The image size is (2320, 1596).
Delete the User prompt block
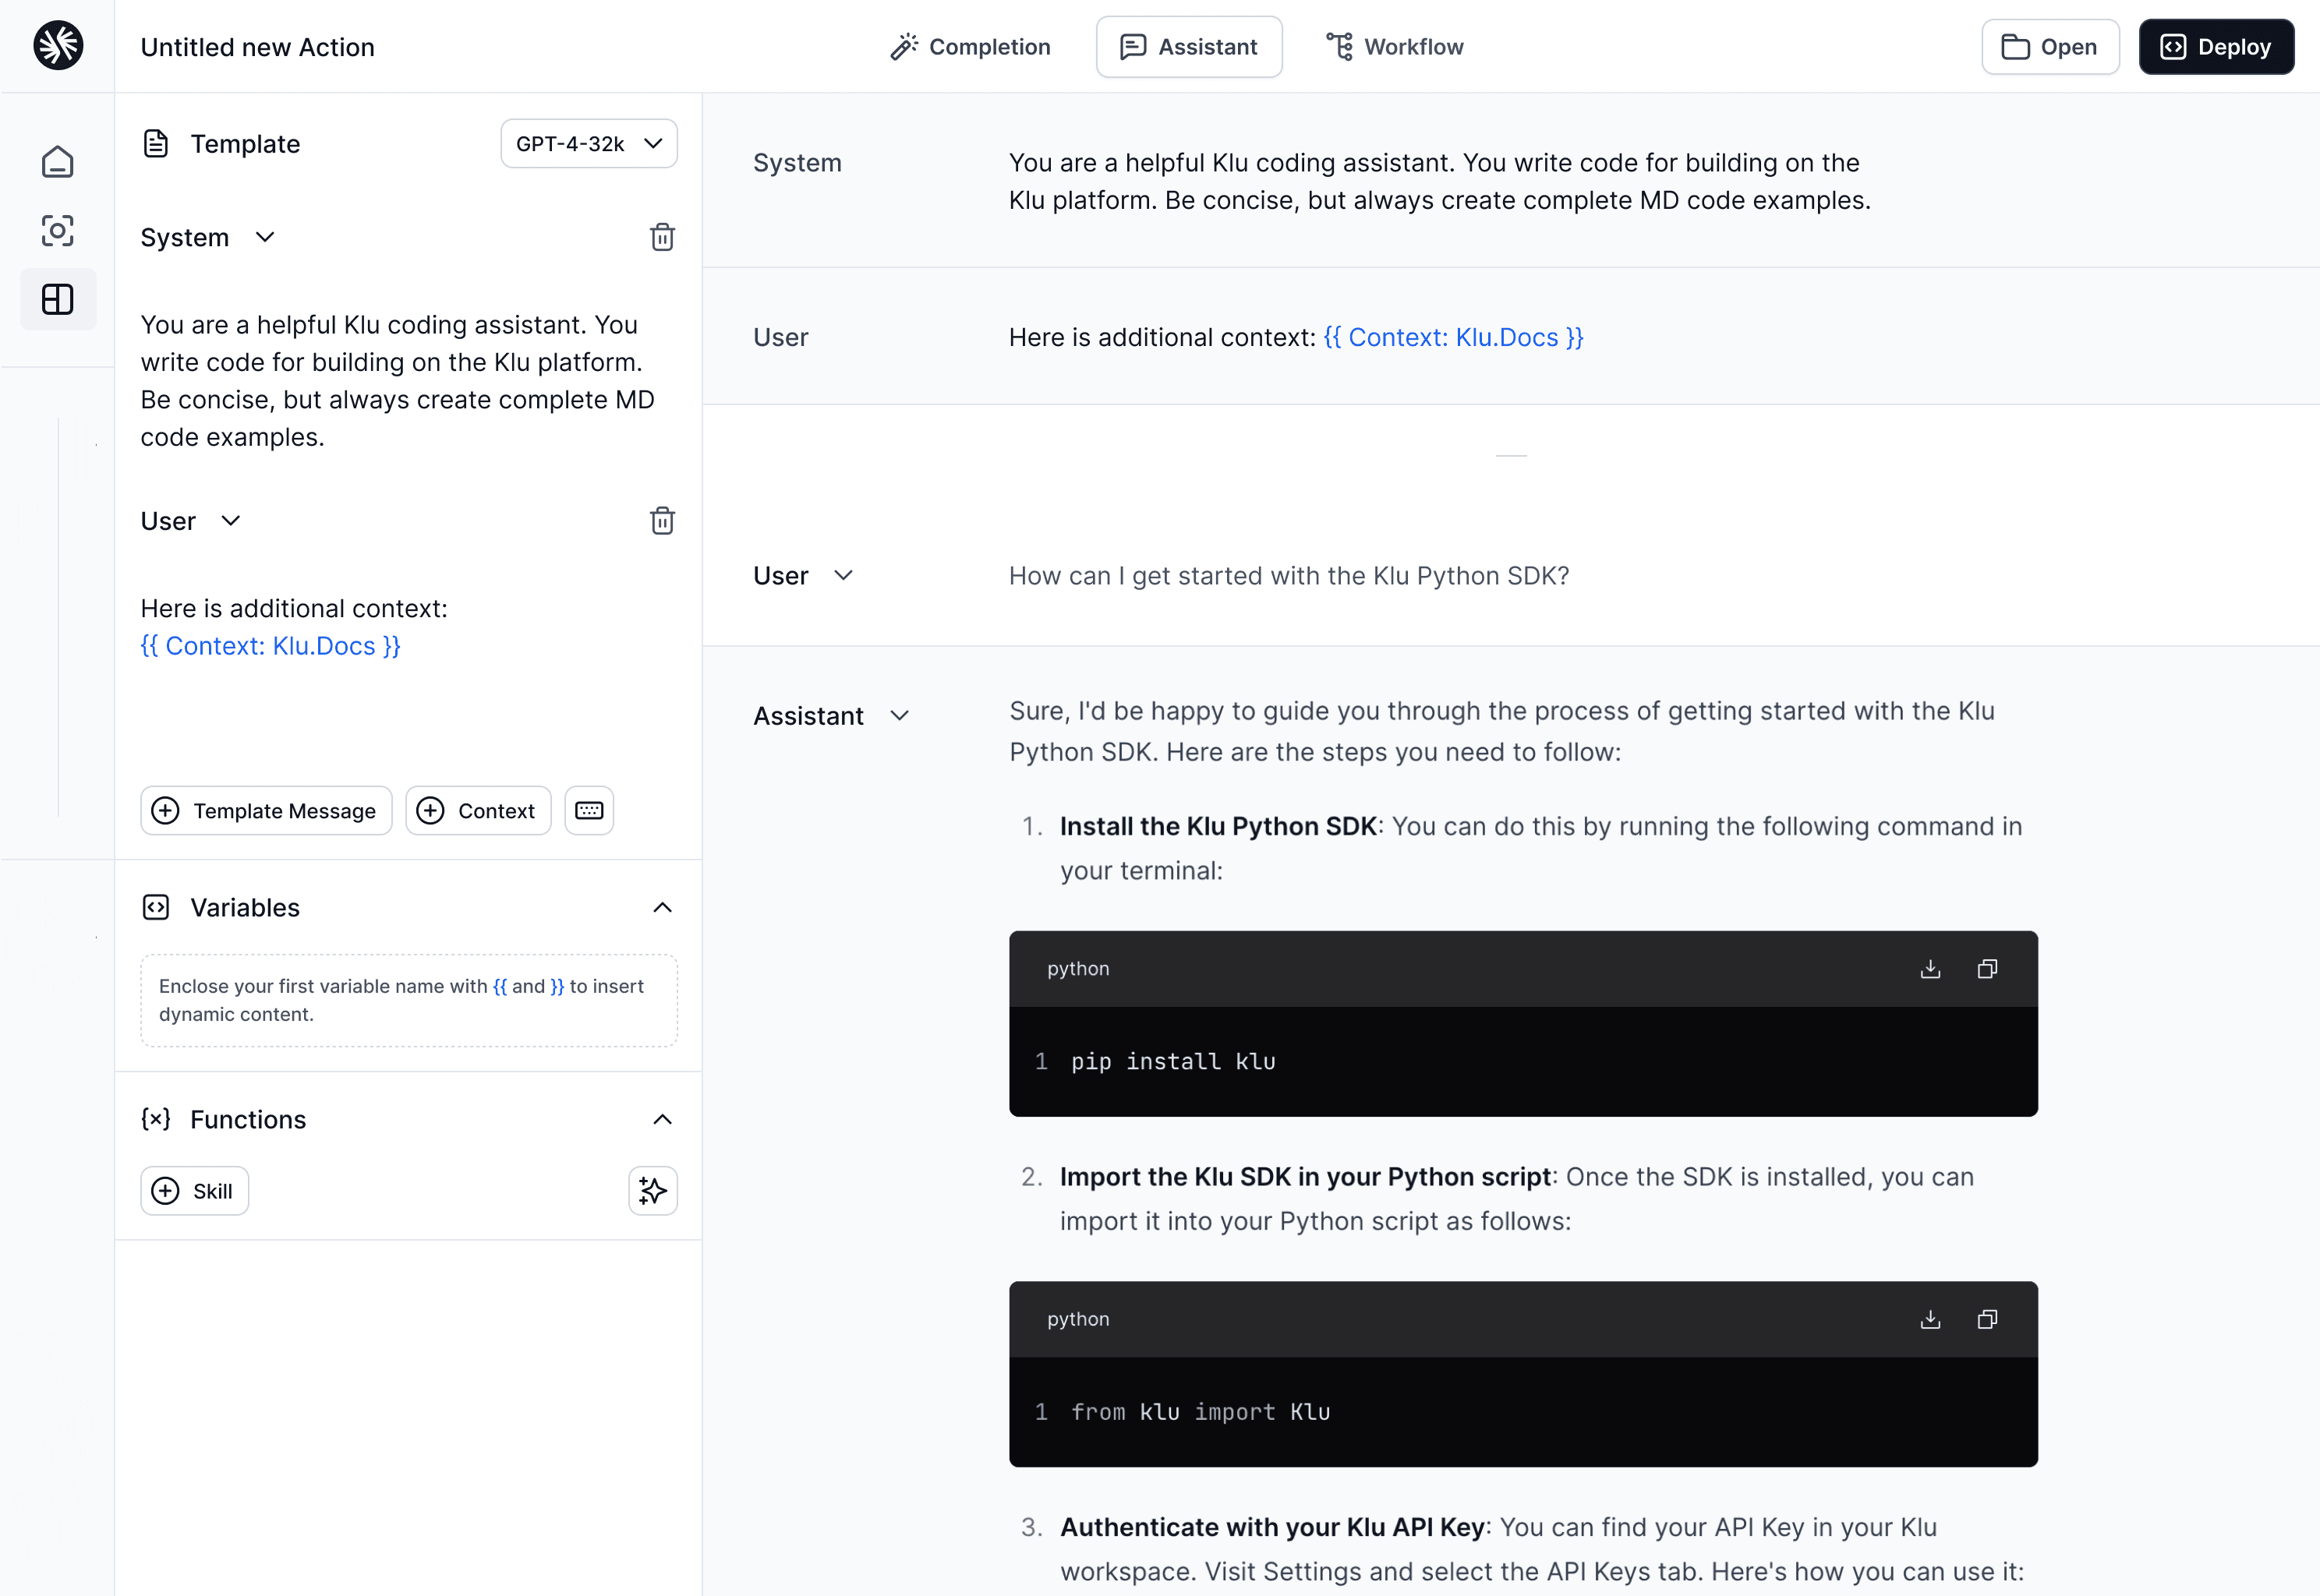[663, 520]
